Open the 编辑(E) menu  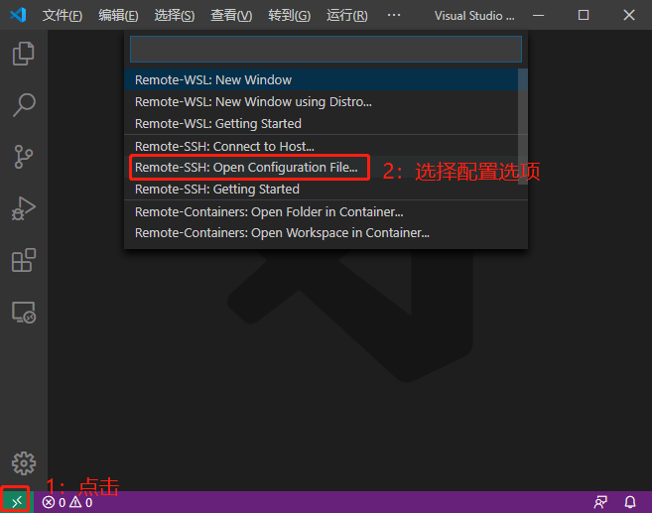coord(118,16)
